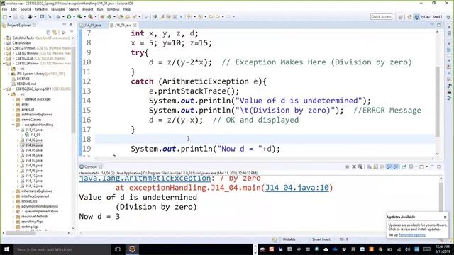The height and width of the screenshot is (255, 454).
Task: Click Remove All Terminated Launches double-X icon
Action: tap(360, 167)
